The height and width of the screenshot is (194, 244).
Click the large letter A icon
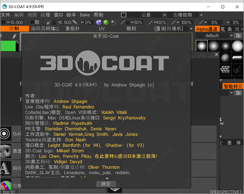(6, 168)
